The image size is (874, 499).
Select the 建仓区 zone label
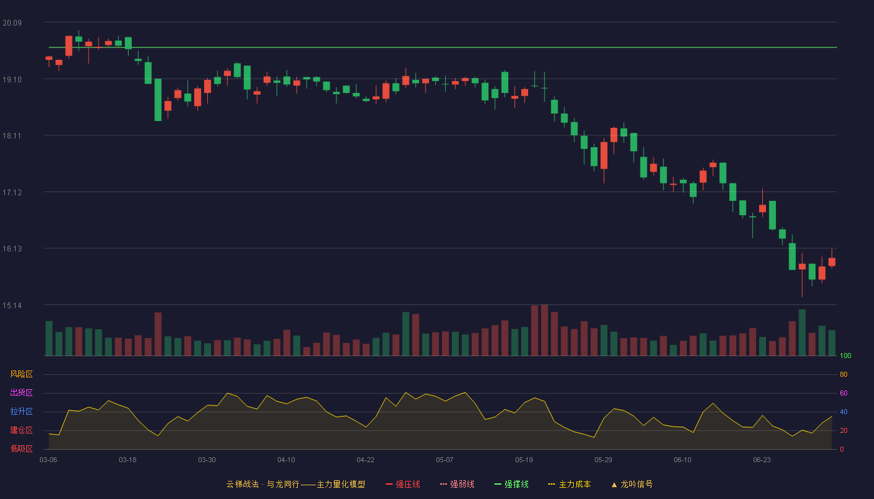click(x=21, y=430)
